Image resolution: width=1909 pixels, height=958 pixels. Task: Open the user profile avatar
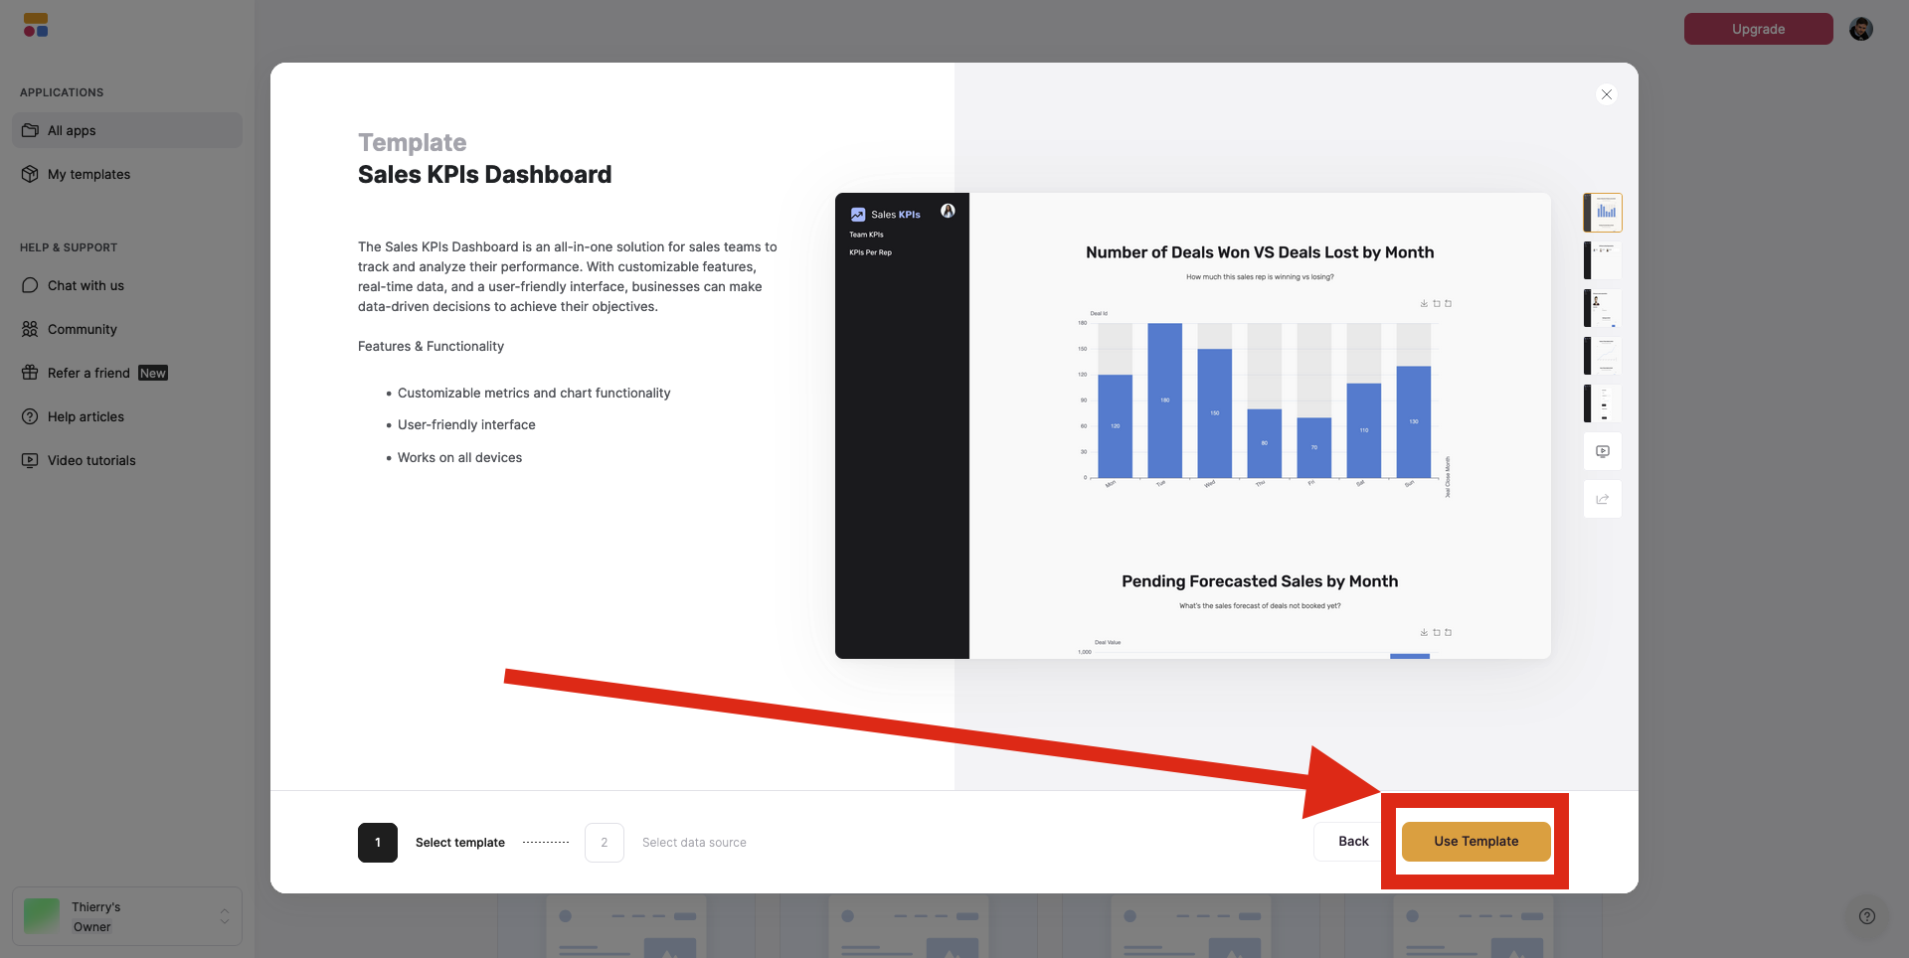click(1861, 29)
